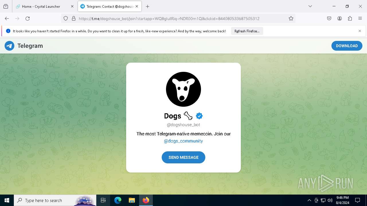This screenshot has width=367, height=206.
Task: Close the Telegram Contact tab
Action: [x=137, y=6]
